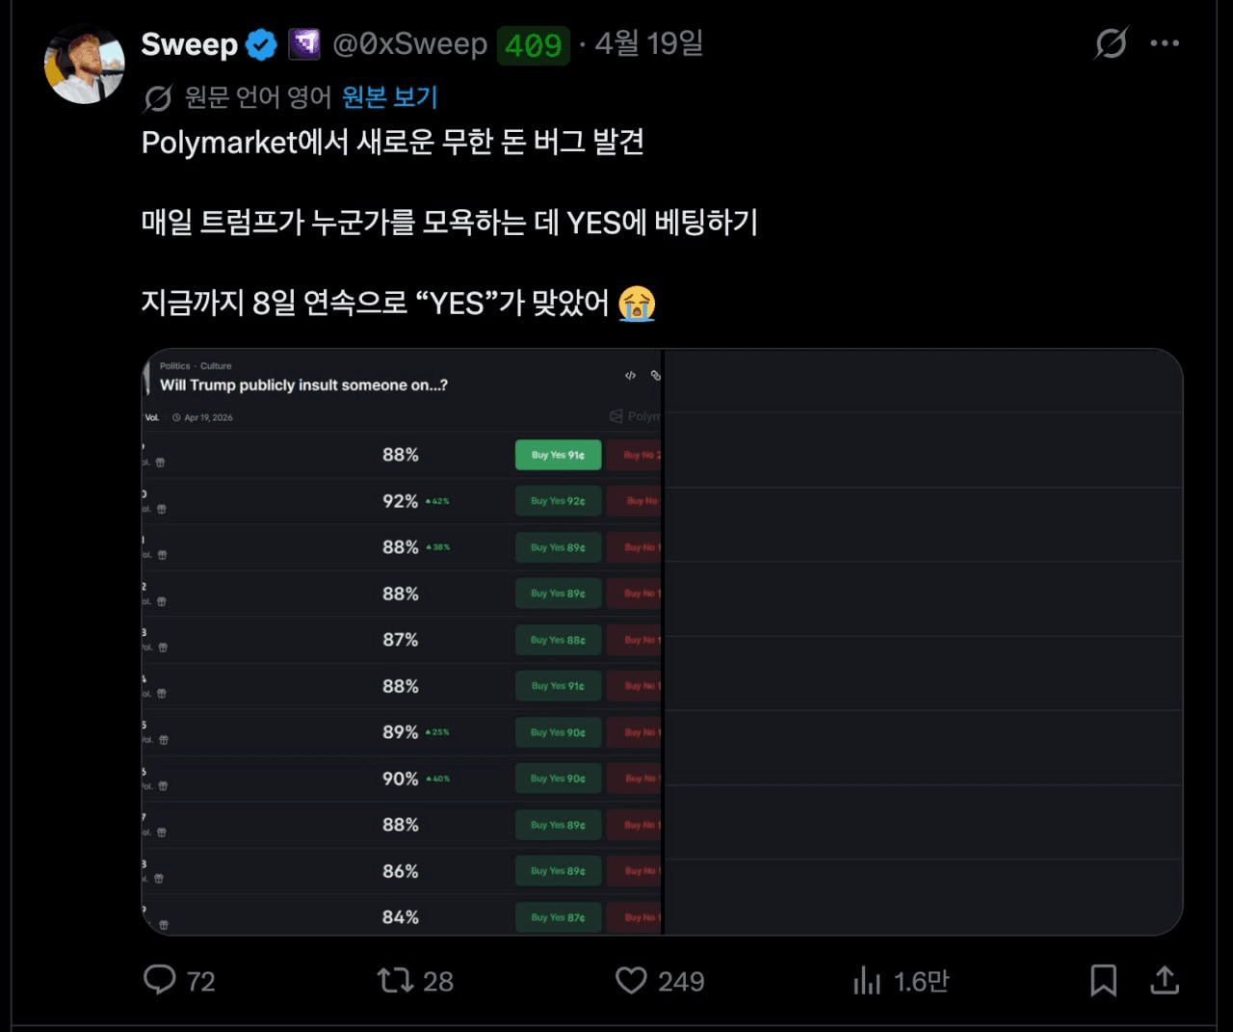The image size is (1233, 1032).
Task: Open Sweep's profile avatar picture
Action: tap(85, 65)
